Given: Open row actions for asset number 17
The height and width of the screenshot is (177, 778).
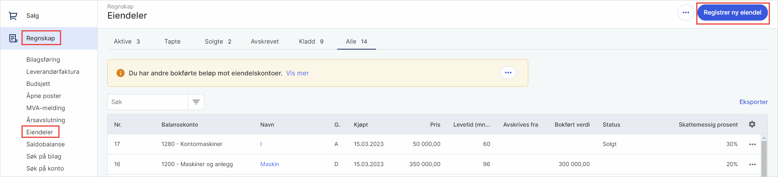Looking at the screenshot, I should 752,144.
